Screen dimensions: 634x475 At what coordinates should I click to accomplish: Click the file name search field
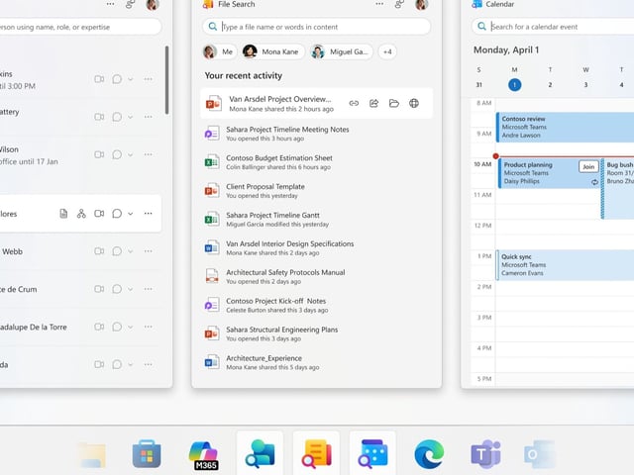[316, 27]
